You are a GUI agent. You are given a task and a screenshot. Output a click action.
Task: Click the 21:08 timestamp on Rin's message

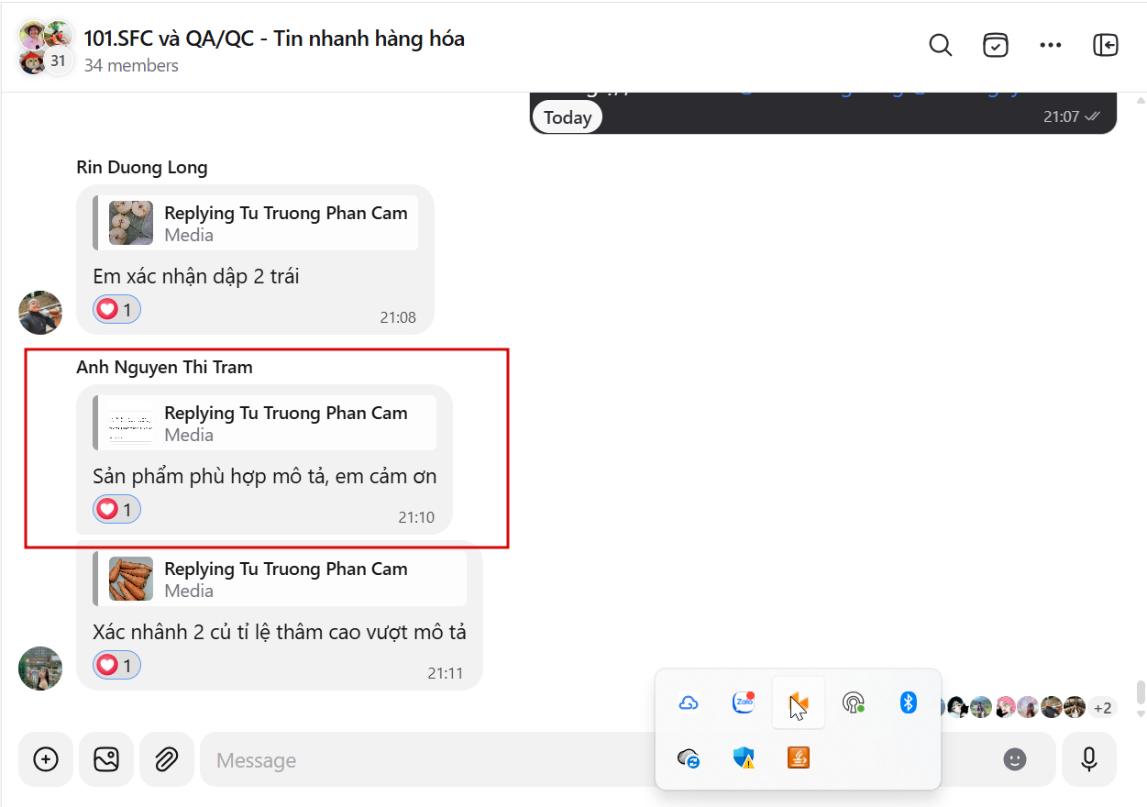point(398,318)
